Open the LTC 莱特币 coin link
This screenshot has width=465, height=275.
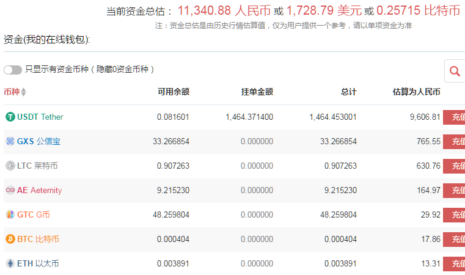pos(37,166)
